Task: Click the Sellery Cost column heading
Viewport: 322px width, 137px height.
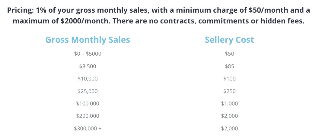Action: tap(229, 40)
